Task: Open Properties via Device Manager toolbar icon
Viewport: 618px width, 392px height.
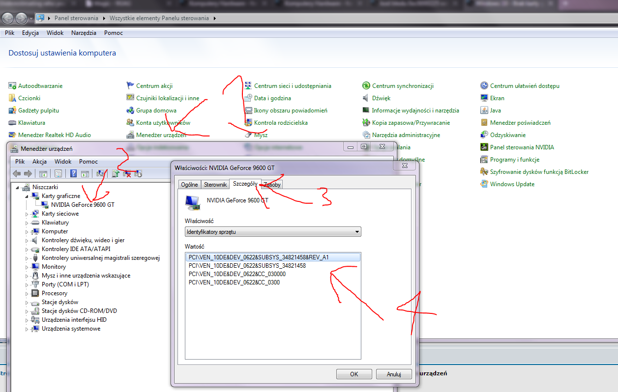Action: point(59,173)
